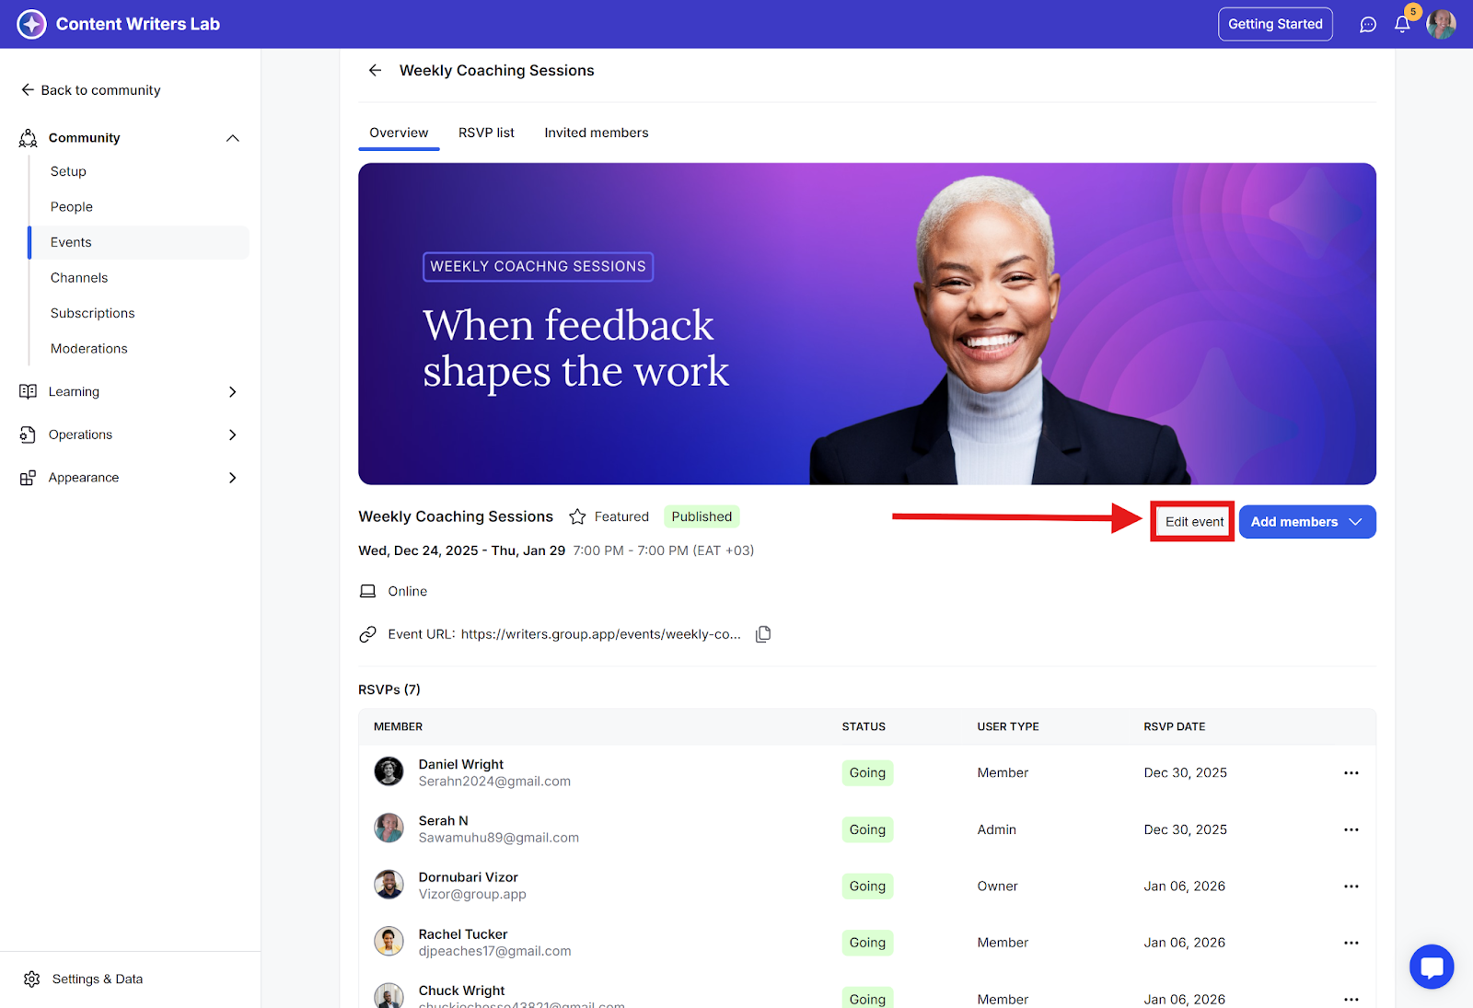Click email djpeaches17@gmail.com

(x=494, y=951)
